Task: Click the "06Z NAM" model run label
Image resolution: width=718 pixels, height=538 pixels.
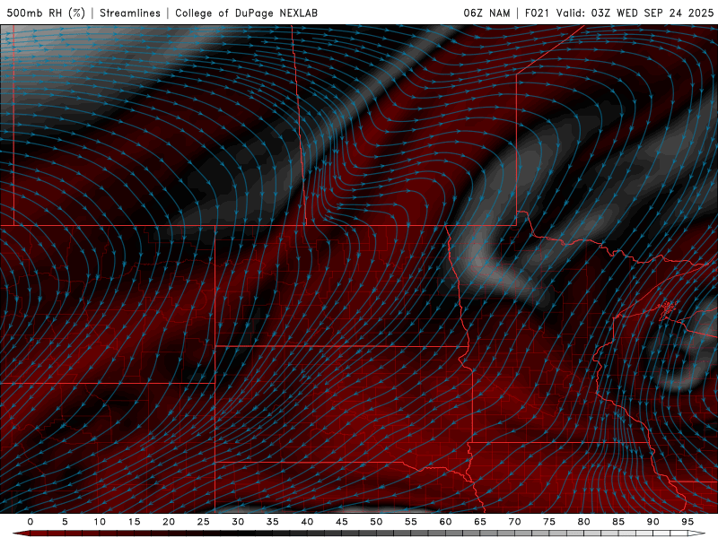Action: tap(486, 13)
